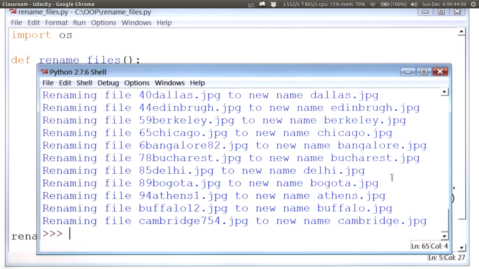This screenshot has height=269, width=479.
Task: Click the 44edinbrugh.jpg output line
Action: click(231, 108)
